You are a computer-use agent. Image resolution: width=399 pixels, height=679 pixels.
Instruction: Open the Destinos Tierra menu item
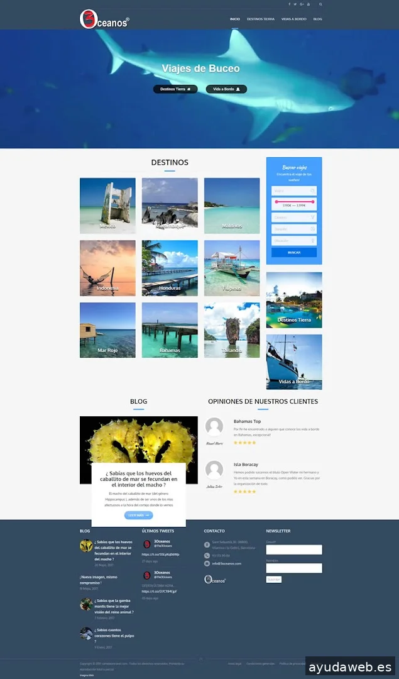point(260,19)
